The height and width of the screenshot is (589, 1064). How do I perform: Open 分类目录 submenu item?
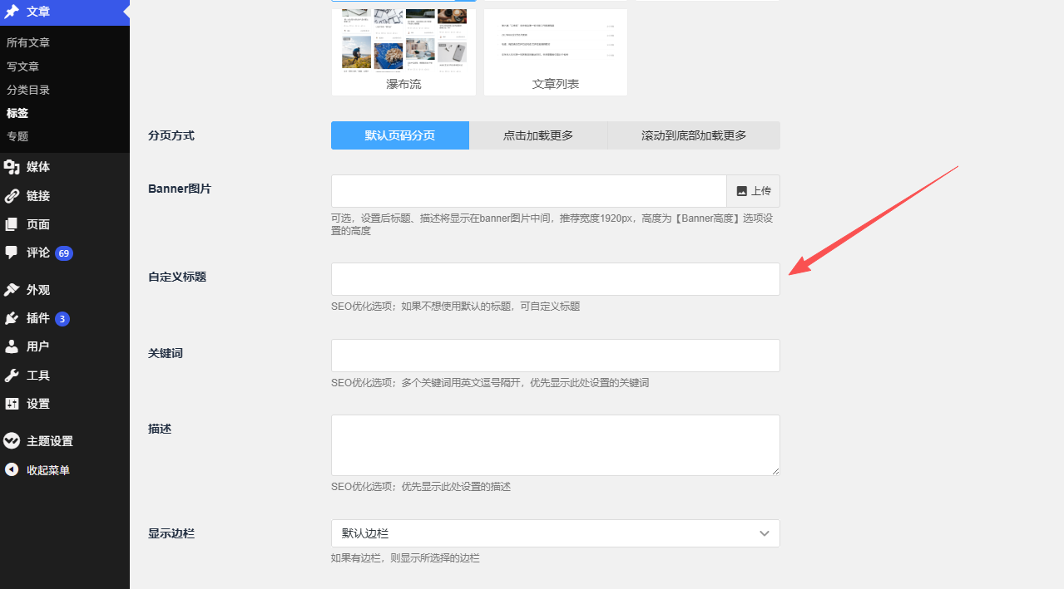(28, 90)
